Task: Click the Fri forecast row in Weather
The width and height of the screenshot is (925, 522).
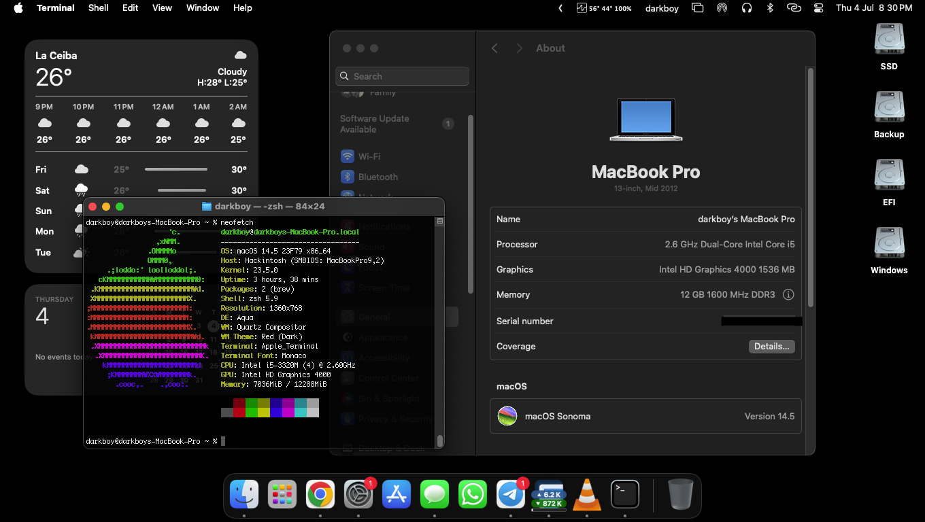Action: click(x=141, y=169)
